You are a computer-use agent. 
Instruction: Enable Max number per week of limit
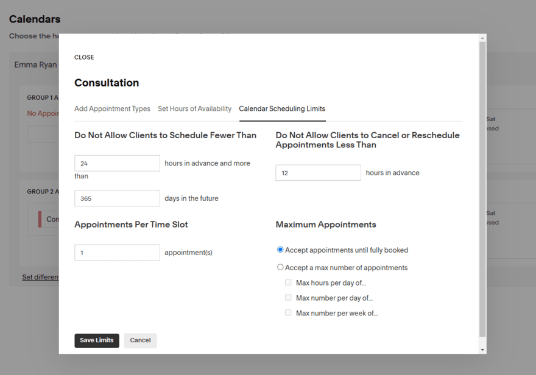click(288, 312)
